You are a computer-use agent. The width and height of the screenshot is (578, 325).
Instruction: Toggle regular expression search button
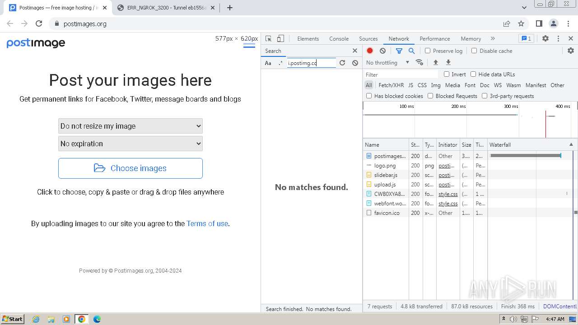pos(280,63)
